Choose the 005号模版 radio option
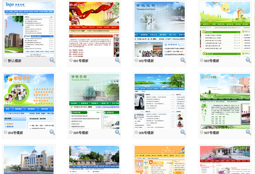Image resolution: width=255 pixels, height=174 pixels. tap(71, 132)
